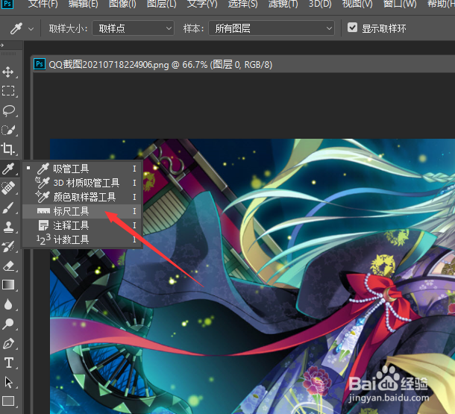
Task: Open the 滤镜(T) menu
Action: (x=283, y=4)
